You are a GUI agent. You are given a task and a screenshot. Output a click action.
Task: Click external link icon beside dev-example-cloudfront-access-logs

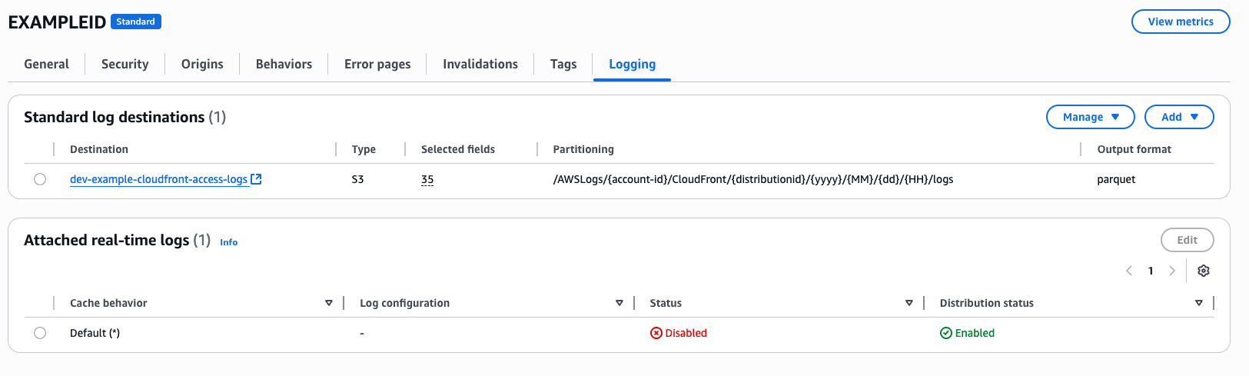257,179
